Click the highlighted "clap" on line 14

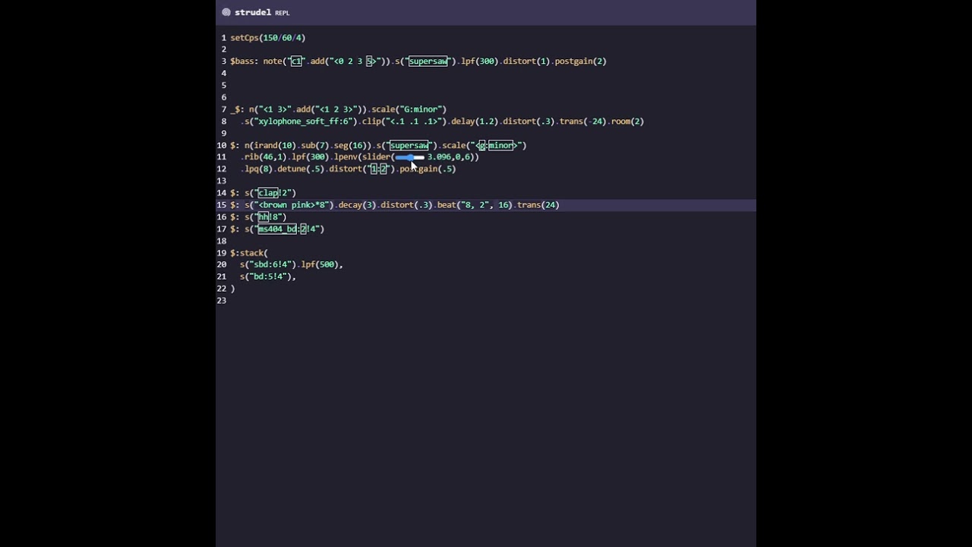pyautogui.click(x=268, y=193)
